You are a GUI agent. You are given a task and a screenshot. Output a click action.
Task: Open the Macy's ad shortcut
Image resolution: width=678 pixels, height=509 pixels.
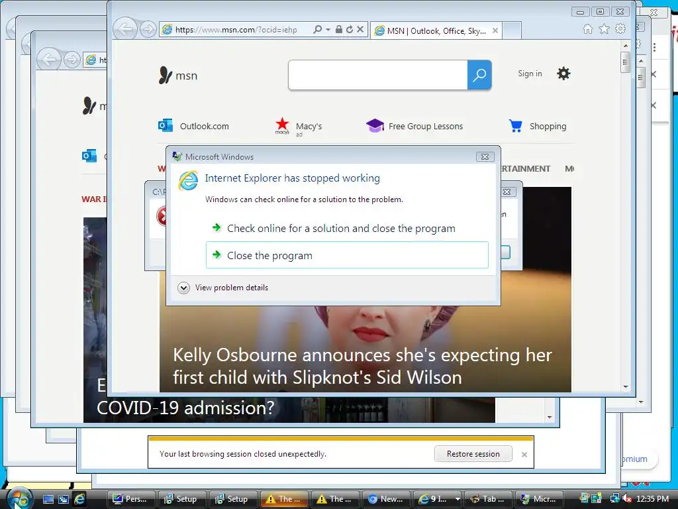click(x=299, y=127)
